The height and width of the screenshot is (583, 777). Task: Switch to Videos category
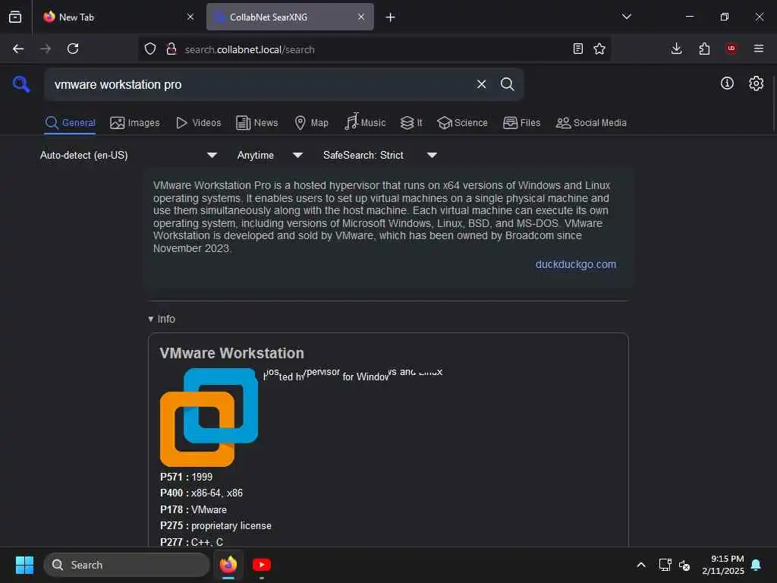coord(198,123)
